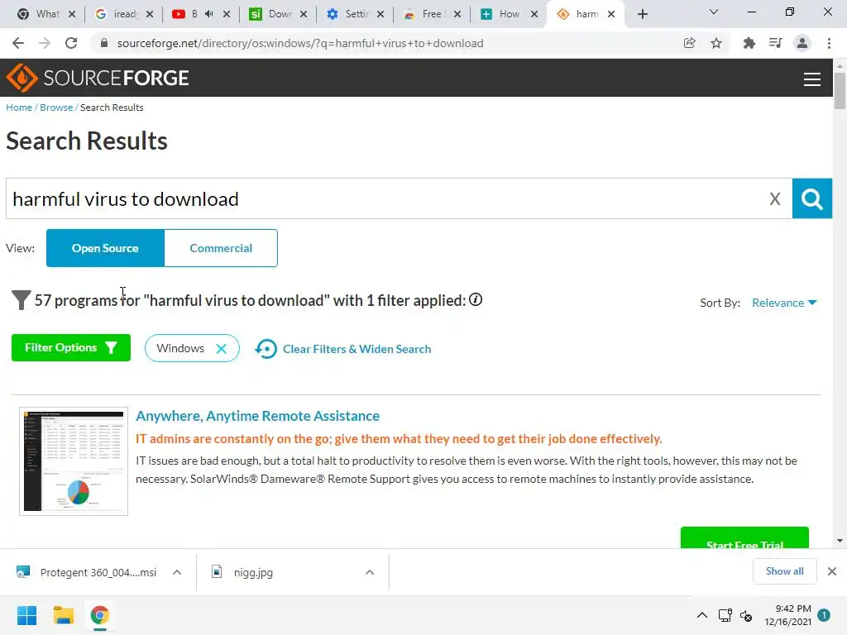Select Open Source view
This screenshot has height=635, width=847.
click(x=105, y=248)
